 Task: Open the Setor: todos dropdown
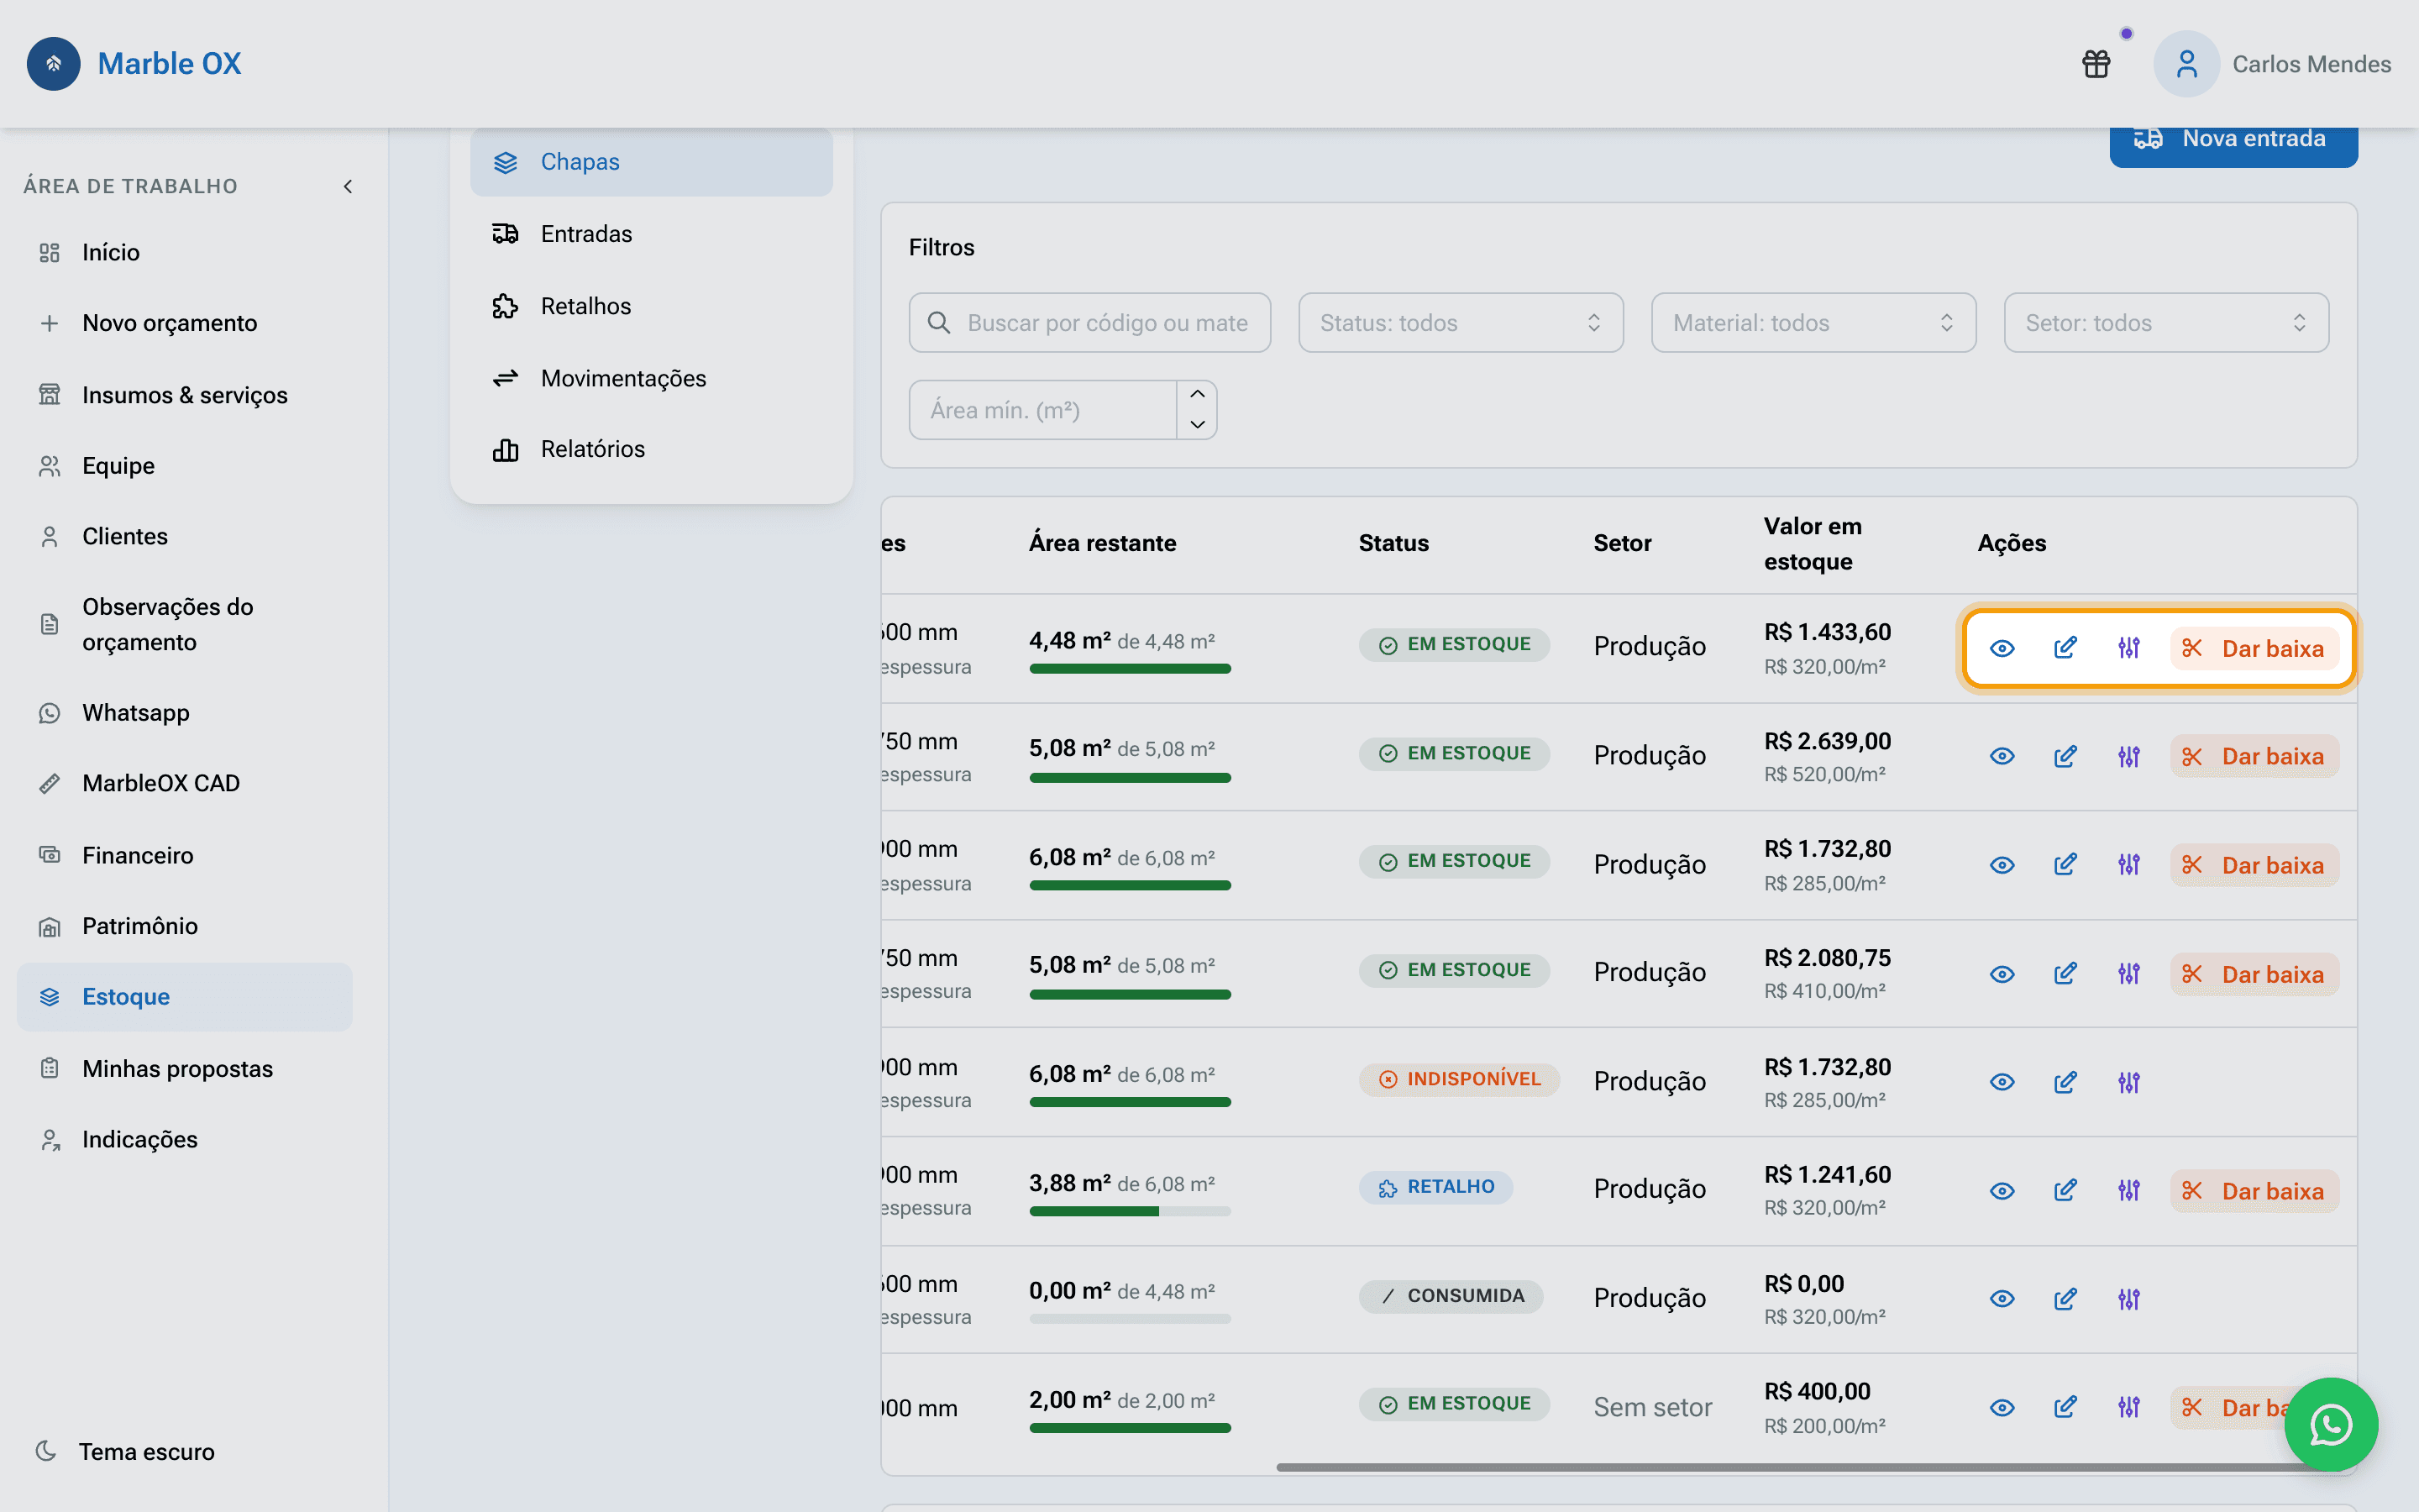click(x=2166, y=323)
